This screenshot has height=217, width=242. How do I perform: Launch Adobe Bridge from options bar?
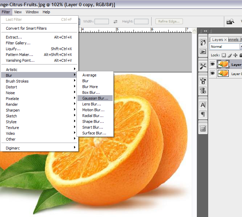[x=230, y=21]
